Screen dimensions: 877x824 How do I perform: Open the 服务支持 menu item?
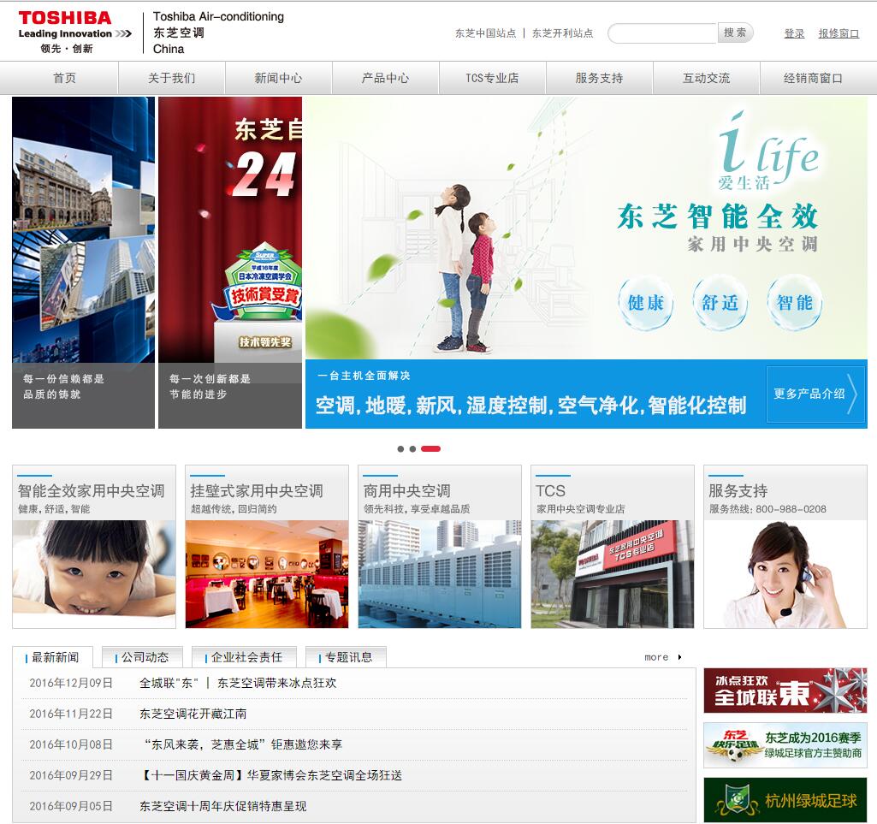coord(600,78)
